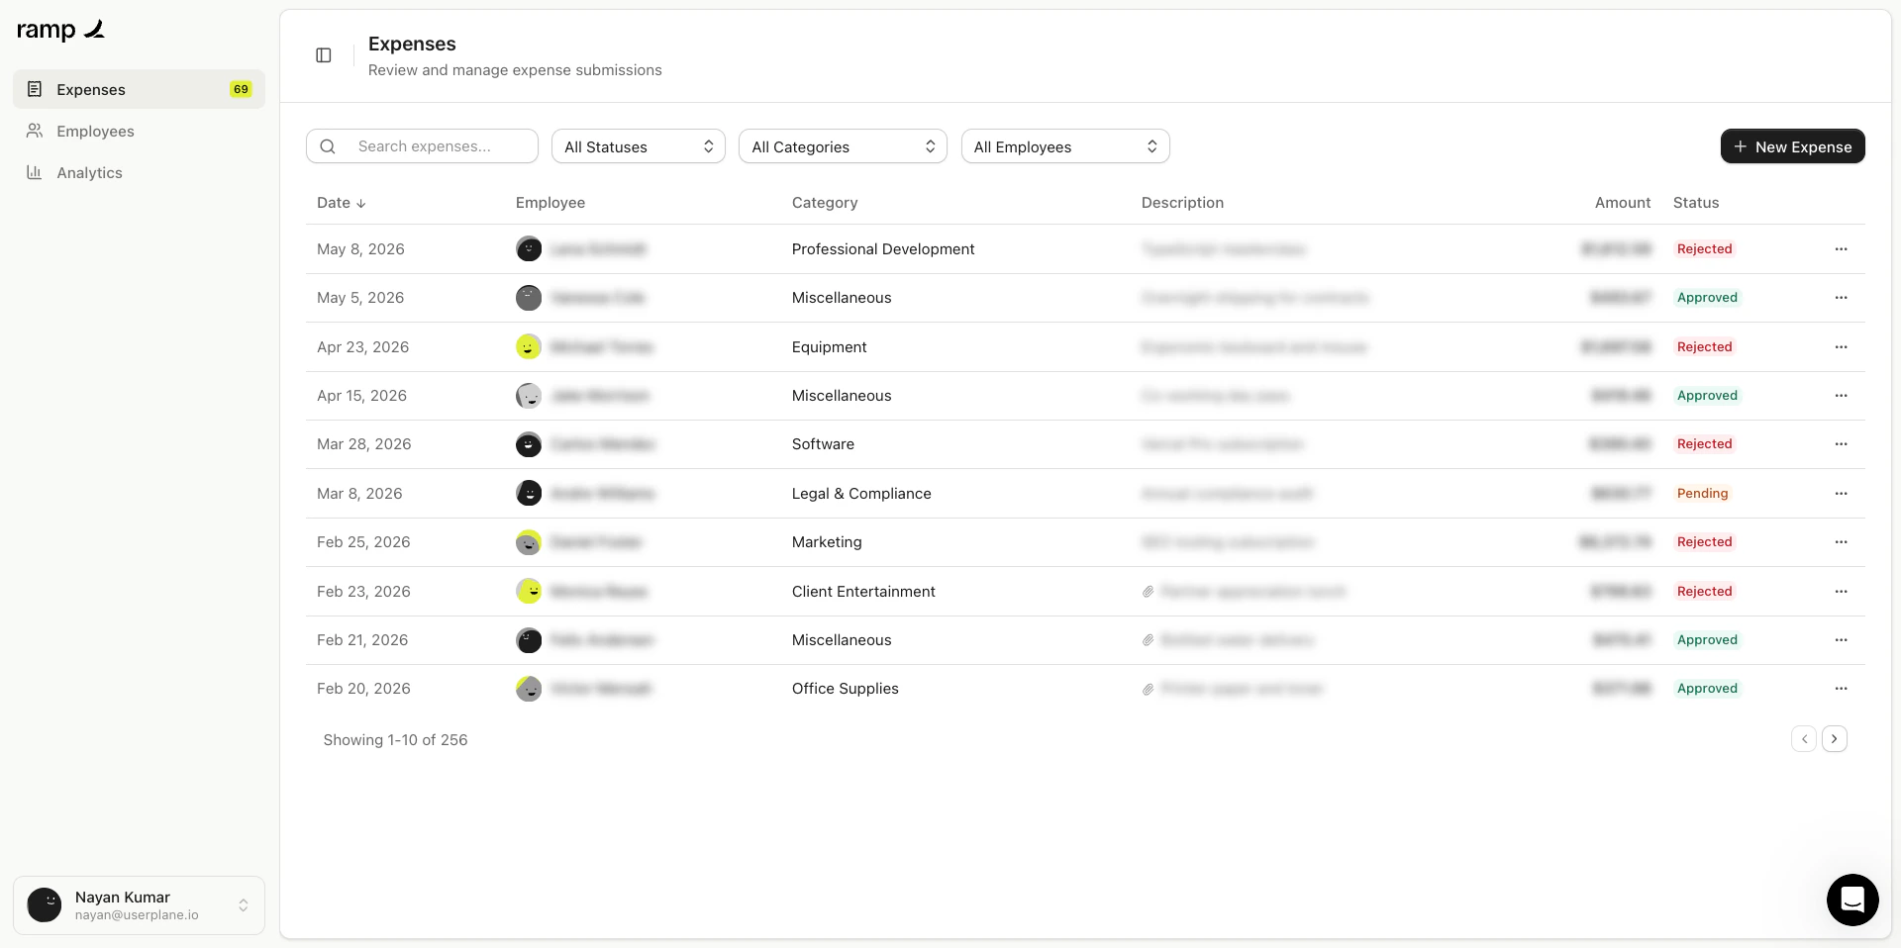Screen dimensions: 1901x948
Task: Open row actions for Apr 23, 2026 expense
Action: tap(1841, 347)
